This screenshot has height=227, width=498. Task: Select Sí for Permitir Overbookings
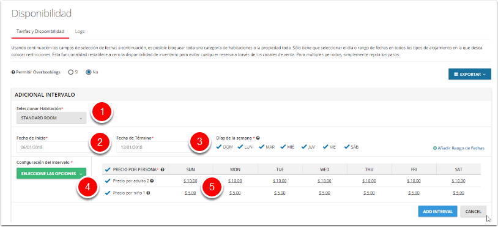point(70,72)
